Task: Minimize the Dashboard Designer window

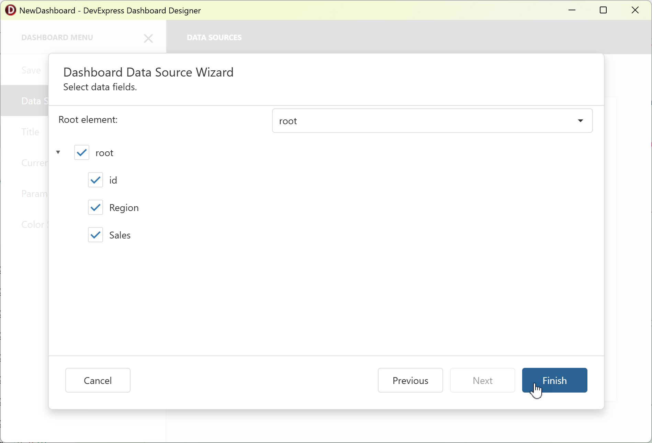Action: coord(572,10)
